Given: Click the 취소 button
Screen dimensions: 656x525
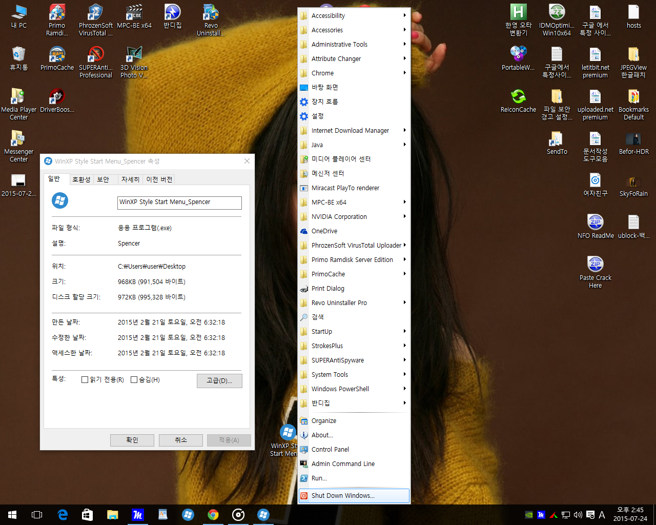Looking at the screenshot, I should click(x=181, y=440).
